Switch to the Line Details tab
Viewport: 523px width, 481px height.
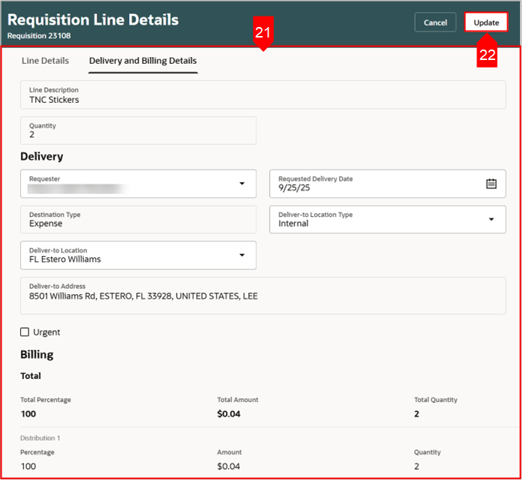[x=45, y=61]
